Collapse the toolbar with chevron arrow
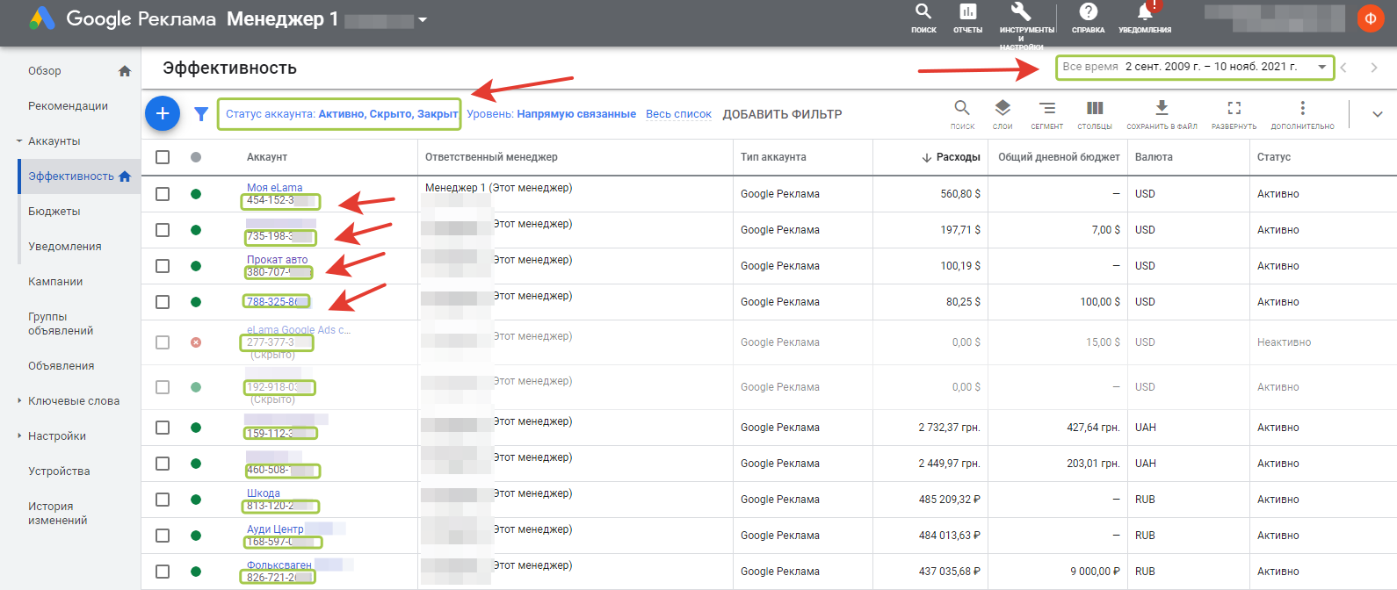Viewport: 1397px width, 590px height. (x=1377, y=114)
